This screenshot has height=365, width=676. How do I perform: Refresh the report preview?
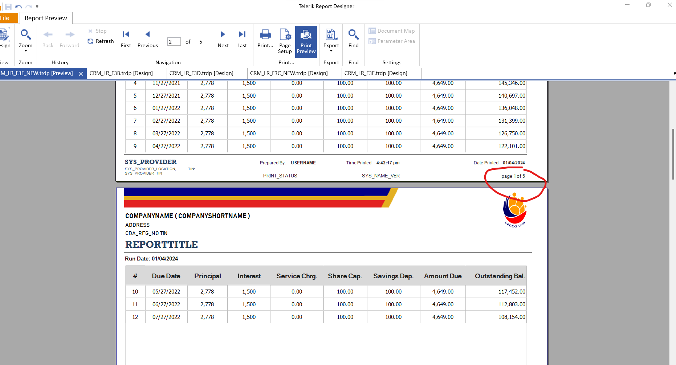point(101,41)
